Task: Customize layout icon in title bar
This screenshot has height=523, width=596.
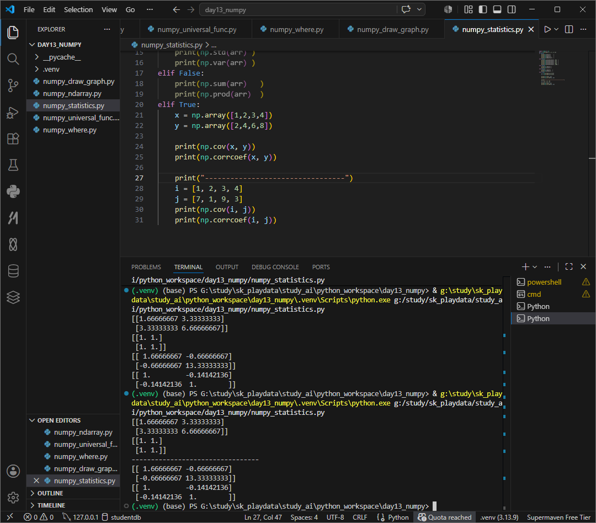Action: pyautogui.click(x=469, y=9)
